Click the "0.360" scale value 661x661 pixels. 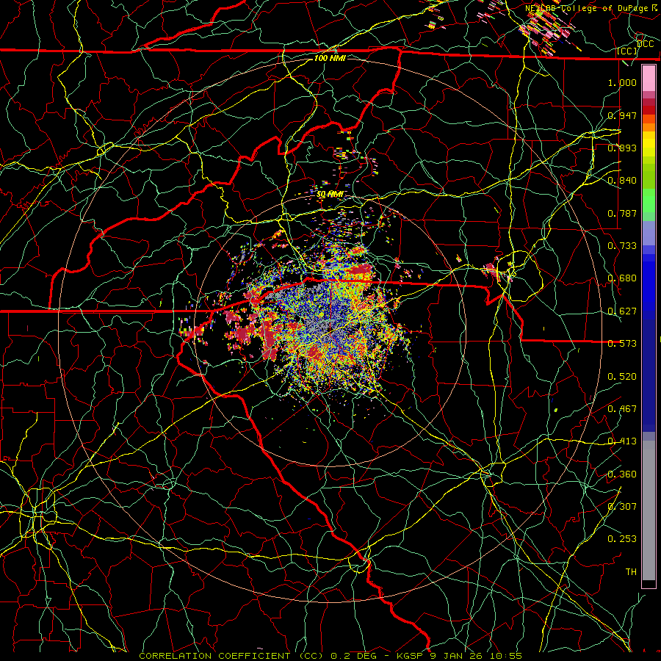622,474
